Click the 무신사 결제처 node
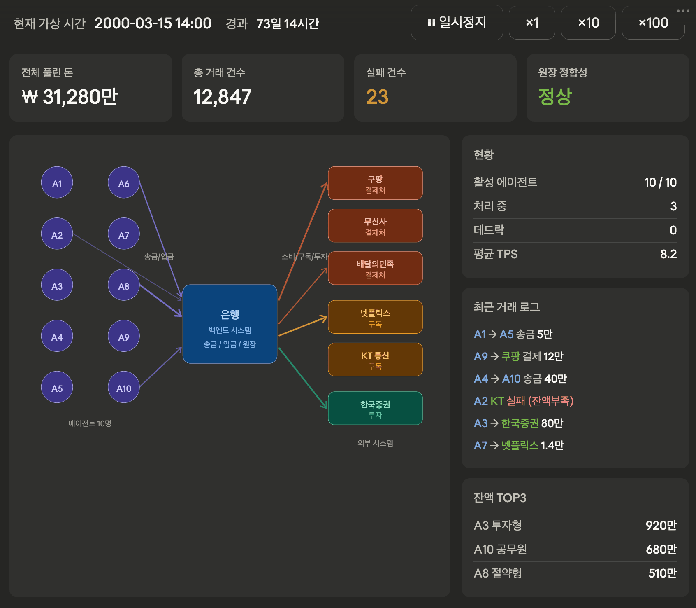The width and height of the screenshot is (696, 608). (x=375, y=226)
